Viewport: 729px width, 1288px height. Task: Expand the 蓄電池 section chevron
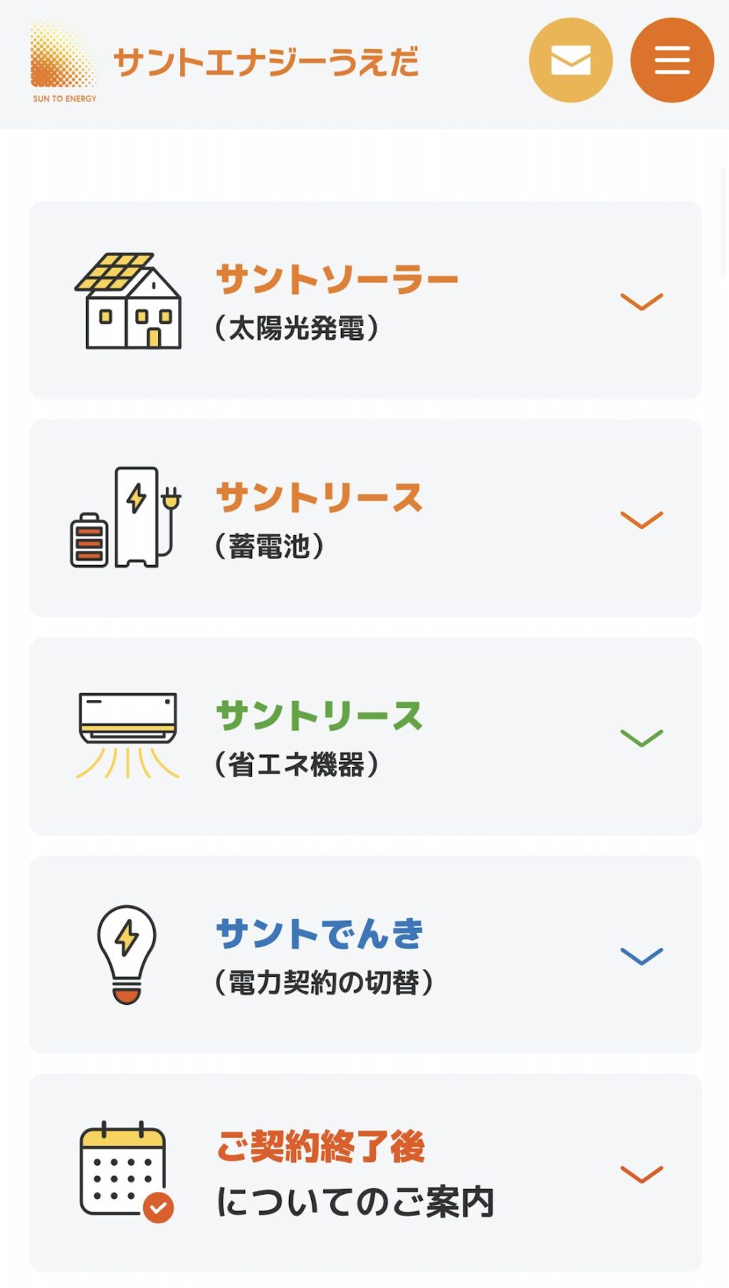tap(641, 519)
